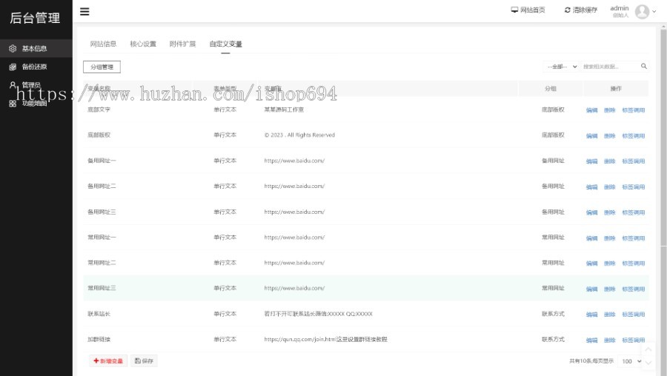The width and height of the screenshot is (667, 376).
Task: Edit the 常用网址三 row
Action: pos(591,289)
